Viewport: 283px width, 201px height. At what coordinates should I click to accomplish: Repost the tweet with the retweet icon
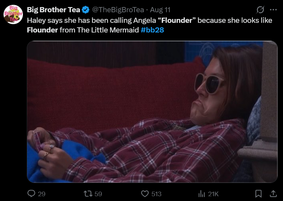coord(88,194)
